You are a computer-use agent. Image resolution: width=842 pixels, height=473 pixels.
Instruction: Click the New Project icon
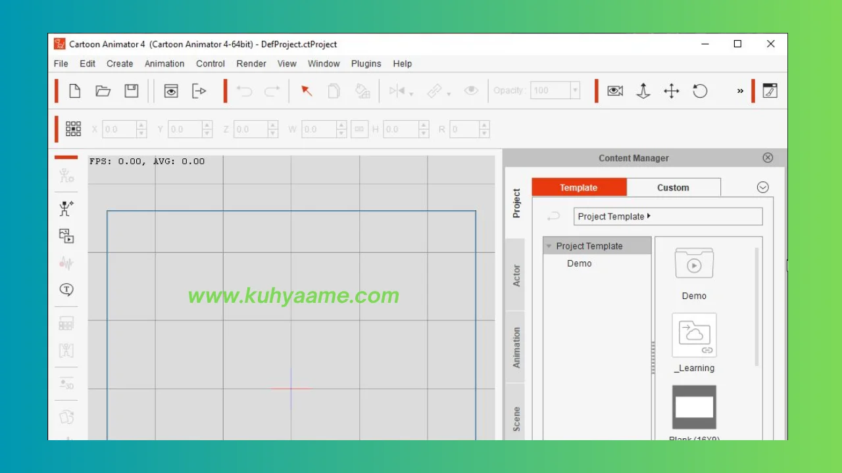(x=75, y=91)
